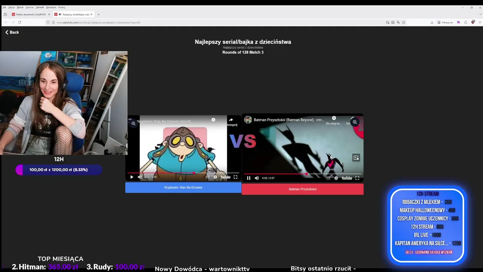
Task: Toggle subtitles on Batman video
Action: click(328, 178)
